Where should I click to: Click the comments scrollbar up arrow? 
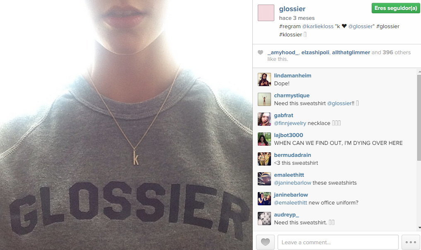[x=419, y=72]
